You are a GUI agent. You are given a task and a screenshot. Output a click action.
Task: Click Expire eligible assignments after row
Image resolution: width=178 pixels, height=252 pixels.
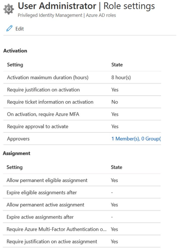coord(82,192)
